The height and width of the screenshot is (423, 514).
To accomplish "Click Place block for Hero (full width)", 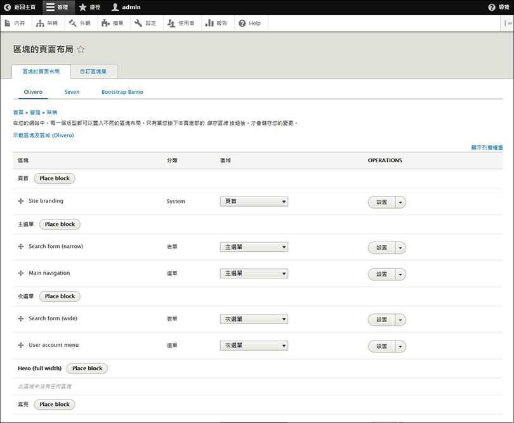I will coord(87,368).
